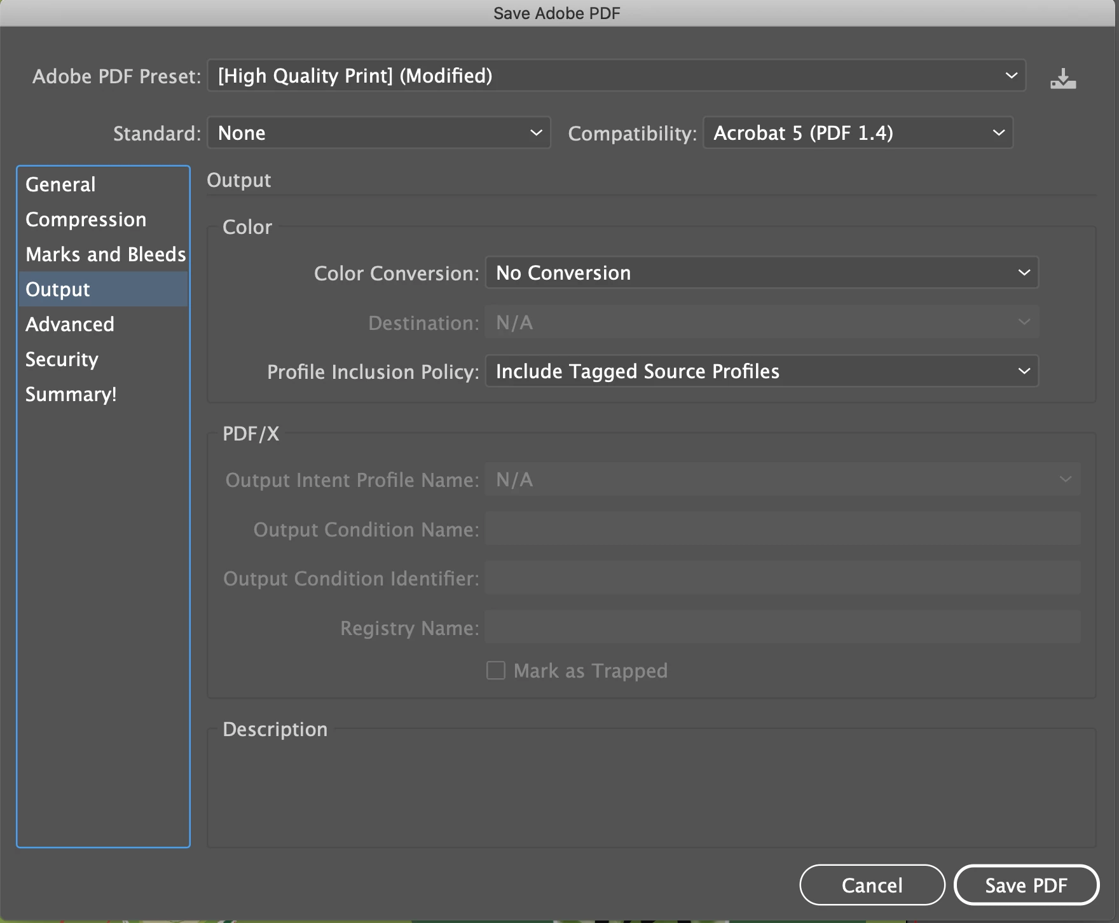Select the Output section
Viewport: 1119px width, 923px height.
pos(104,289)
